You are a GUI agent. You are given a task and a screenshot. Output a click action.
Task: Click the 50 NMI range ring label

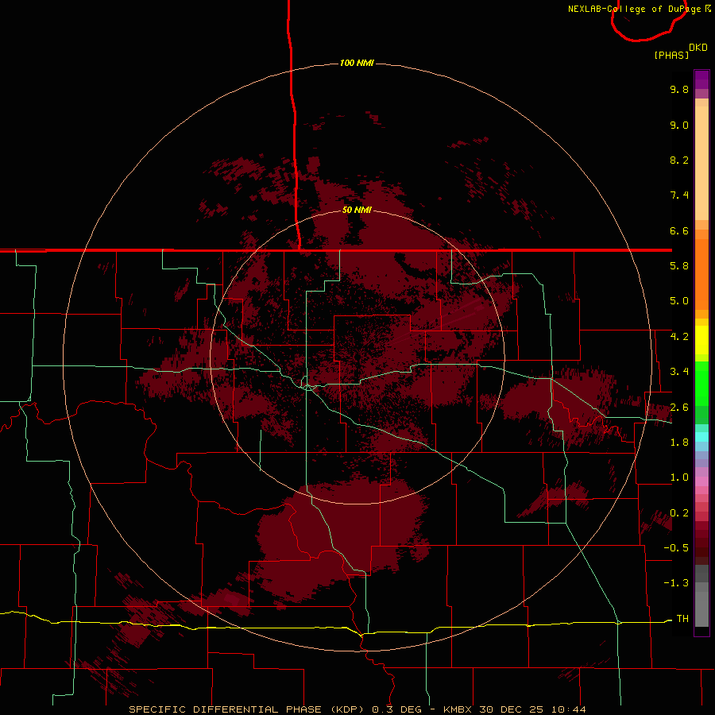(357, 210)
